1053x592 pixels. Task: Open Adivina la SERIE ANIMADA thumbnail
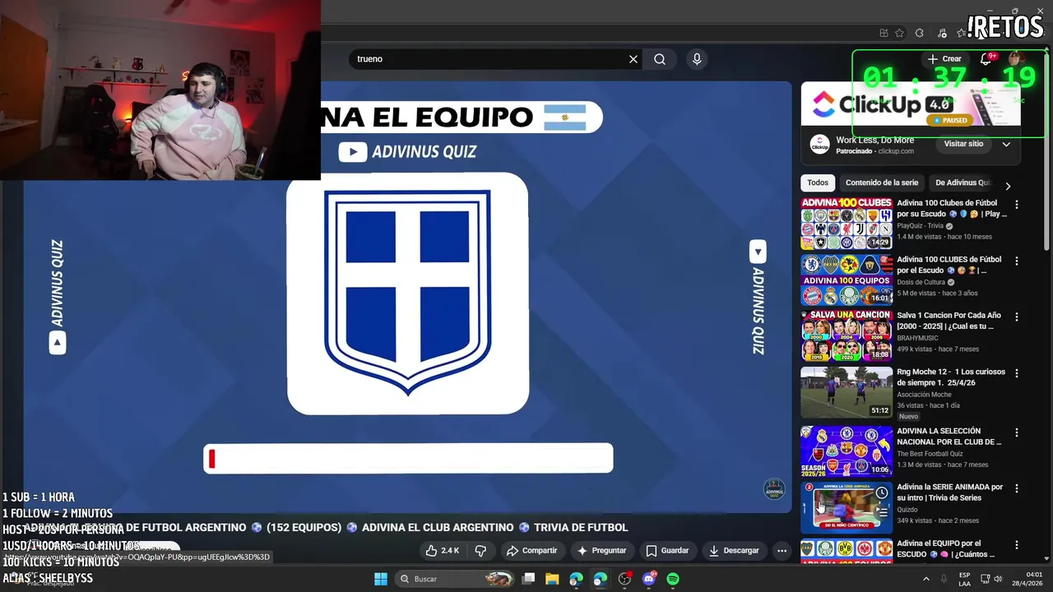tap(847, 506)
